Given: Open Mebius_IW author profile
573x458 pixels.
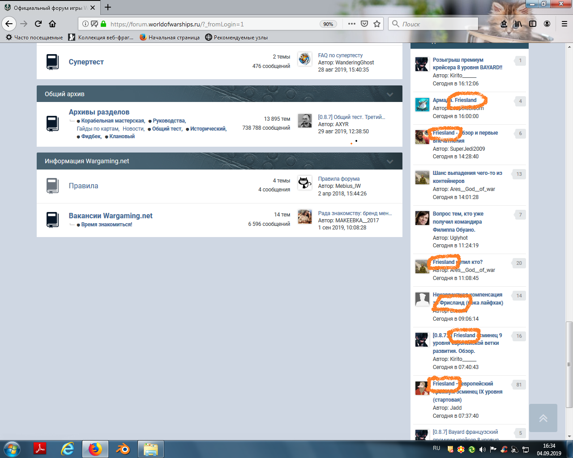Looking at the screenshot, I should coord(348,186).
